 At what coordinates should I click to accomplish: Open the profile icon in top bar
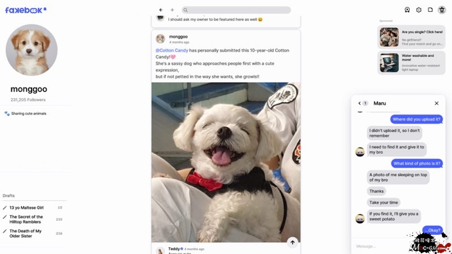(x=407, y=10)
